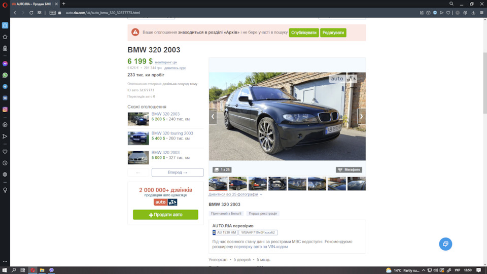The image size is (487, 274).
Task: Switch keyboard language УКР
Action: pyautogui.click(x=457, y=270)
